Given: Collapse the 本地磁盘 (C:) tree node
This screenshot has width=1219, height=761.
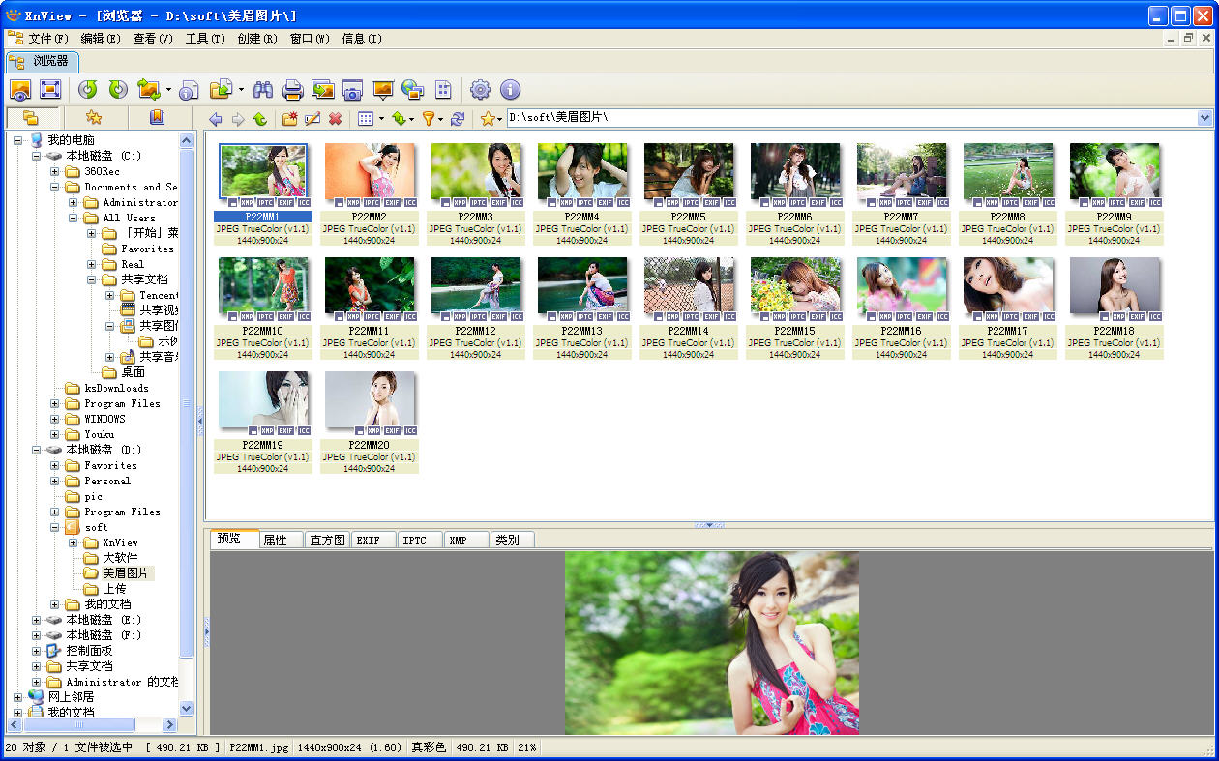Looking at the screenshot, I should point(37,156).
